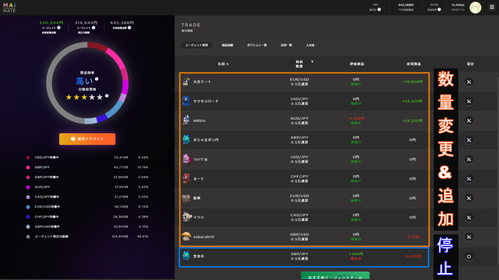Viewport: 499px width, 280px height.
Task: Open tab between エージェント管理 and ポジション一覧
Action: coord(228,45)
